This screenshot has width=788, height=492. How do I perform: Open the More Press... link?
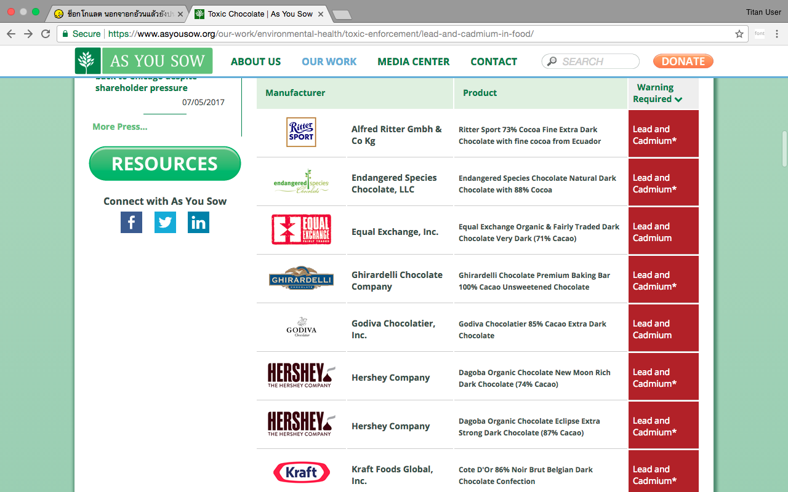click(120, 127)
